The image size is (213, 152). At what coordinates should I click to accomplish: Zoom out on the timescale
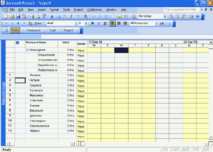(177, 16)
